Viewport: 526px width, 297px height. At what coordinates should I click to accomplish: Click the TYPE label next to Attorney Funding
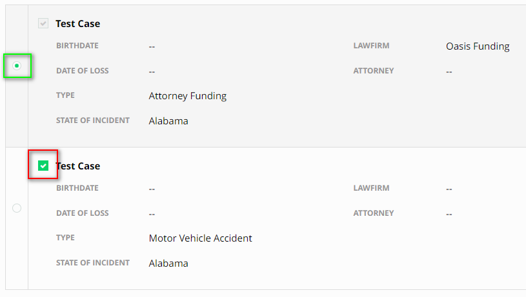point(65,95)
